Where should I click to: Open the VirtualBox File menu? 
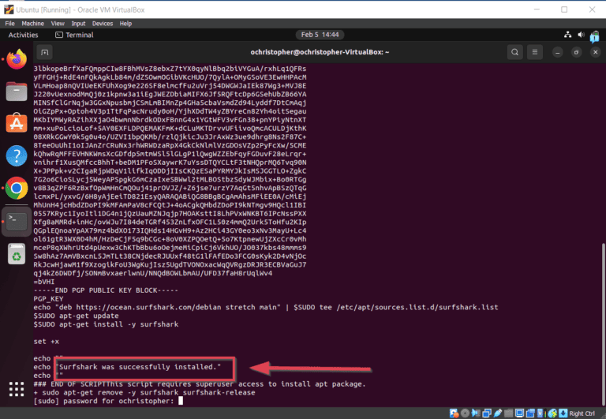point(9,24)
